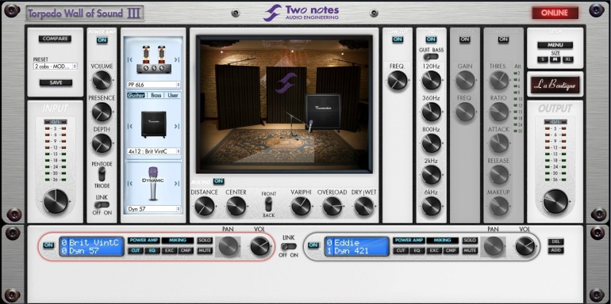This screenshot has height=304, width=611.
Task: Click MUTE on the Eddie channel
Action: 470,251
